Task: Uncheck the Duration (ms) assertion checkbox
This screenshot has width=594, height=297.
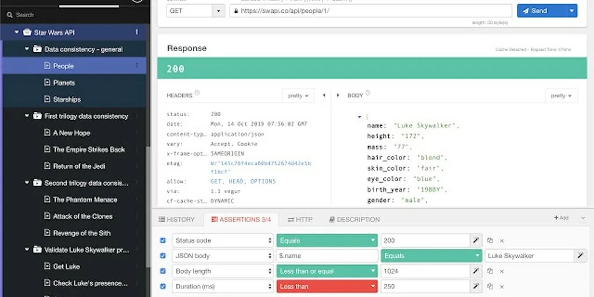Action: [x=163, y=287]
